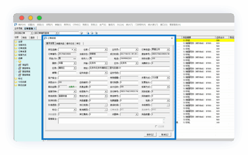This screenshot has width=248, height=155.
Task: Open the 销售[S] menu
Action: pyautogui.click(x=58, y=24)
